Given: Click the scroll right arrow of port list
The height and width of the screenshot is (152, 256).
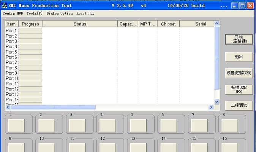Looking at the screenshot, I should (211, 107).
